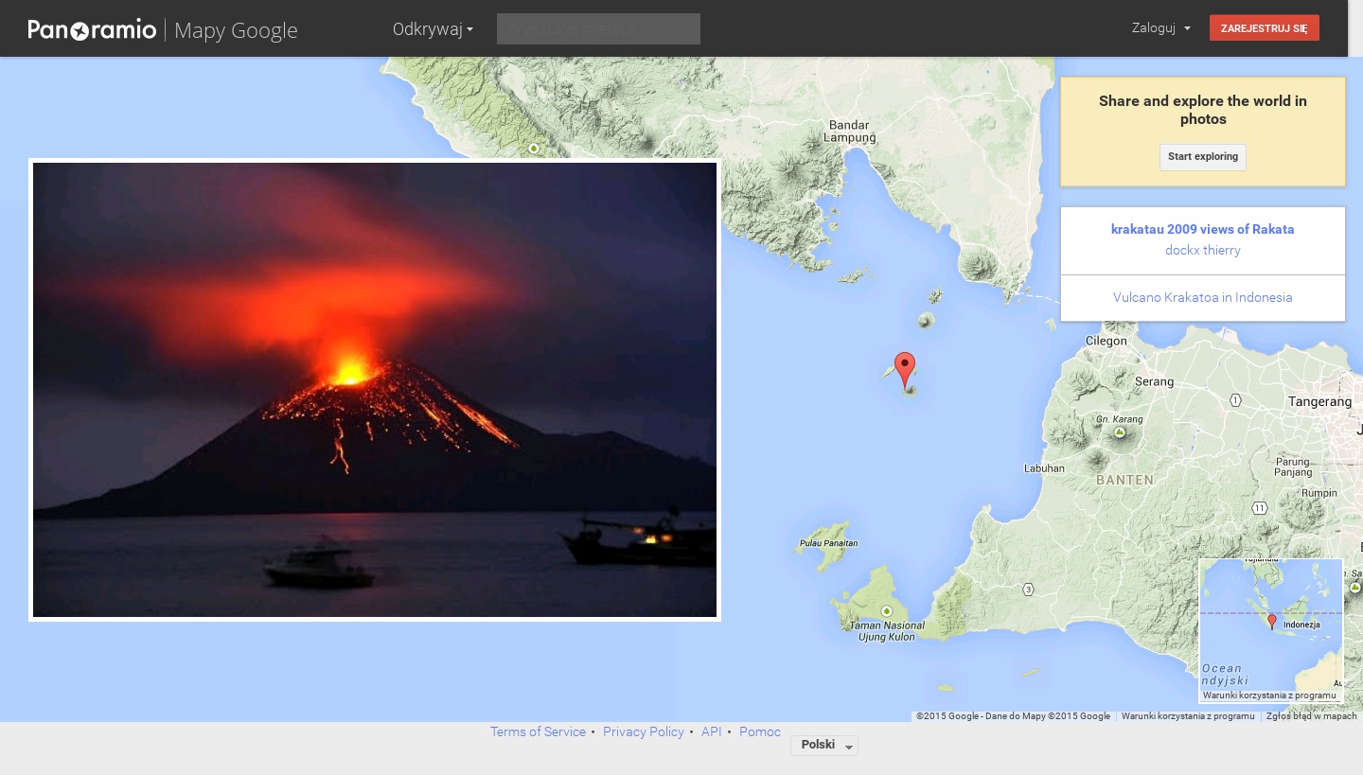The height and width of the screenshot is (775, 1363).
Task: Click the Labuhan town label
Action: click(1044, 468)
